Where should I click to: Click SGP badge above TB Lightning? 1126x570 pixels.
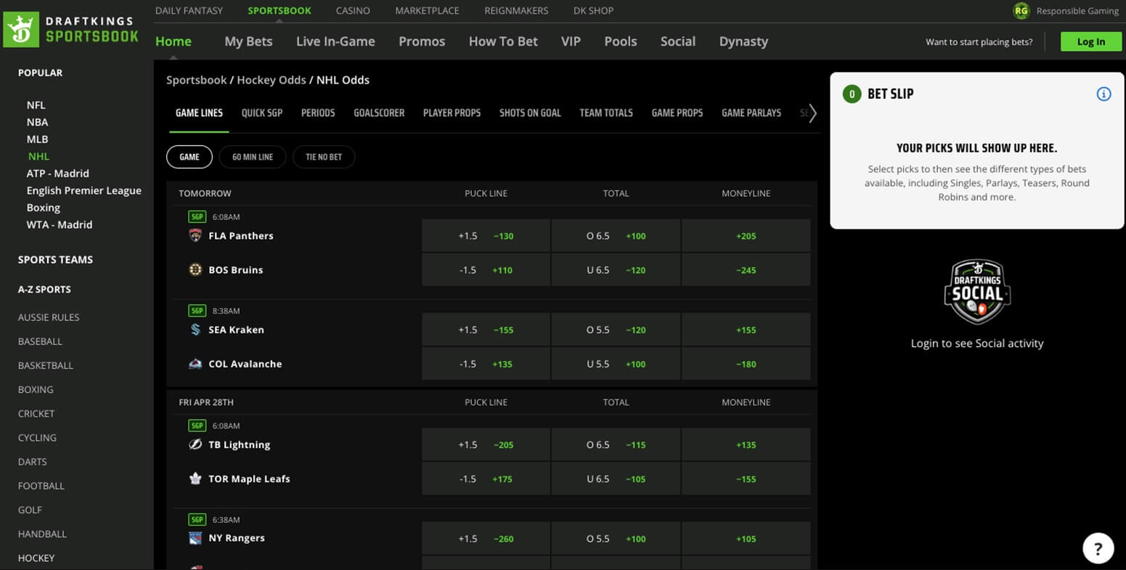pos(197,426)
